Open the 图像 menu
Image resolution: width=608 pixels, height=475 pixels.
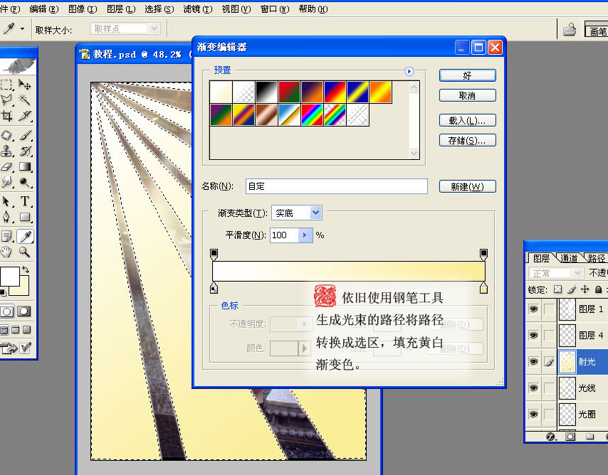pos(83,9)
